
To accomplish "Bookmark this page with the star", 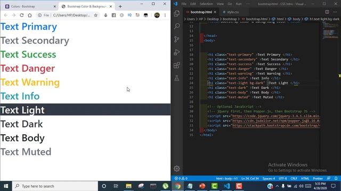I will [96, 15].
